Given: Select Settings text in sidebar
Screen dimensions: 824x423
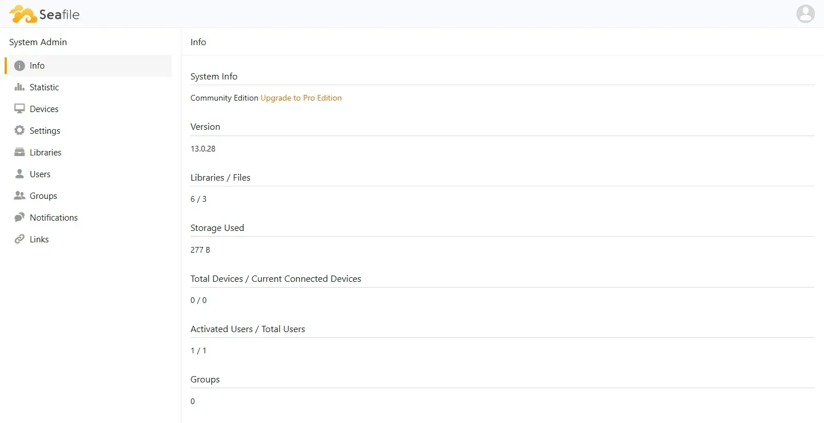Looking at the screenshot, I should click(x=45, y=131).
